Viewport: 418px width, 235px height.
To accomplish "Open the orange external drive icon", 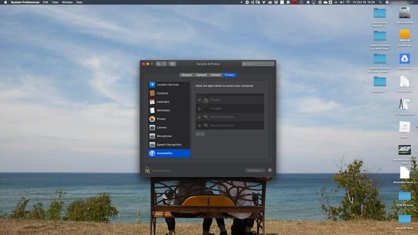I will (404, 35).
